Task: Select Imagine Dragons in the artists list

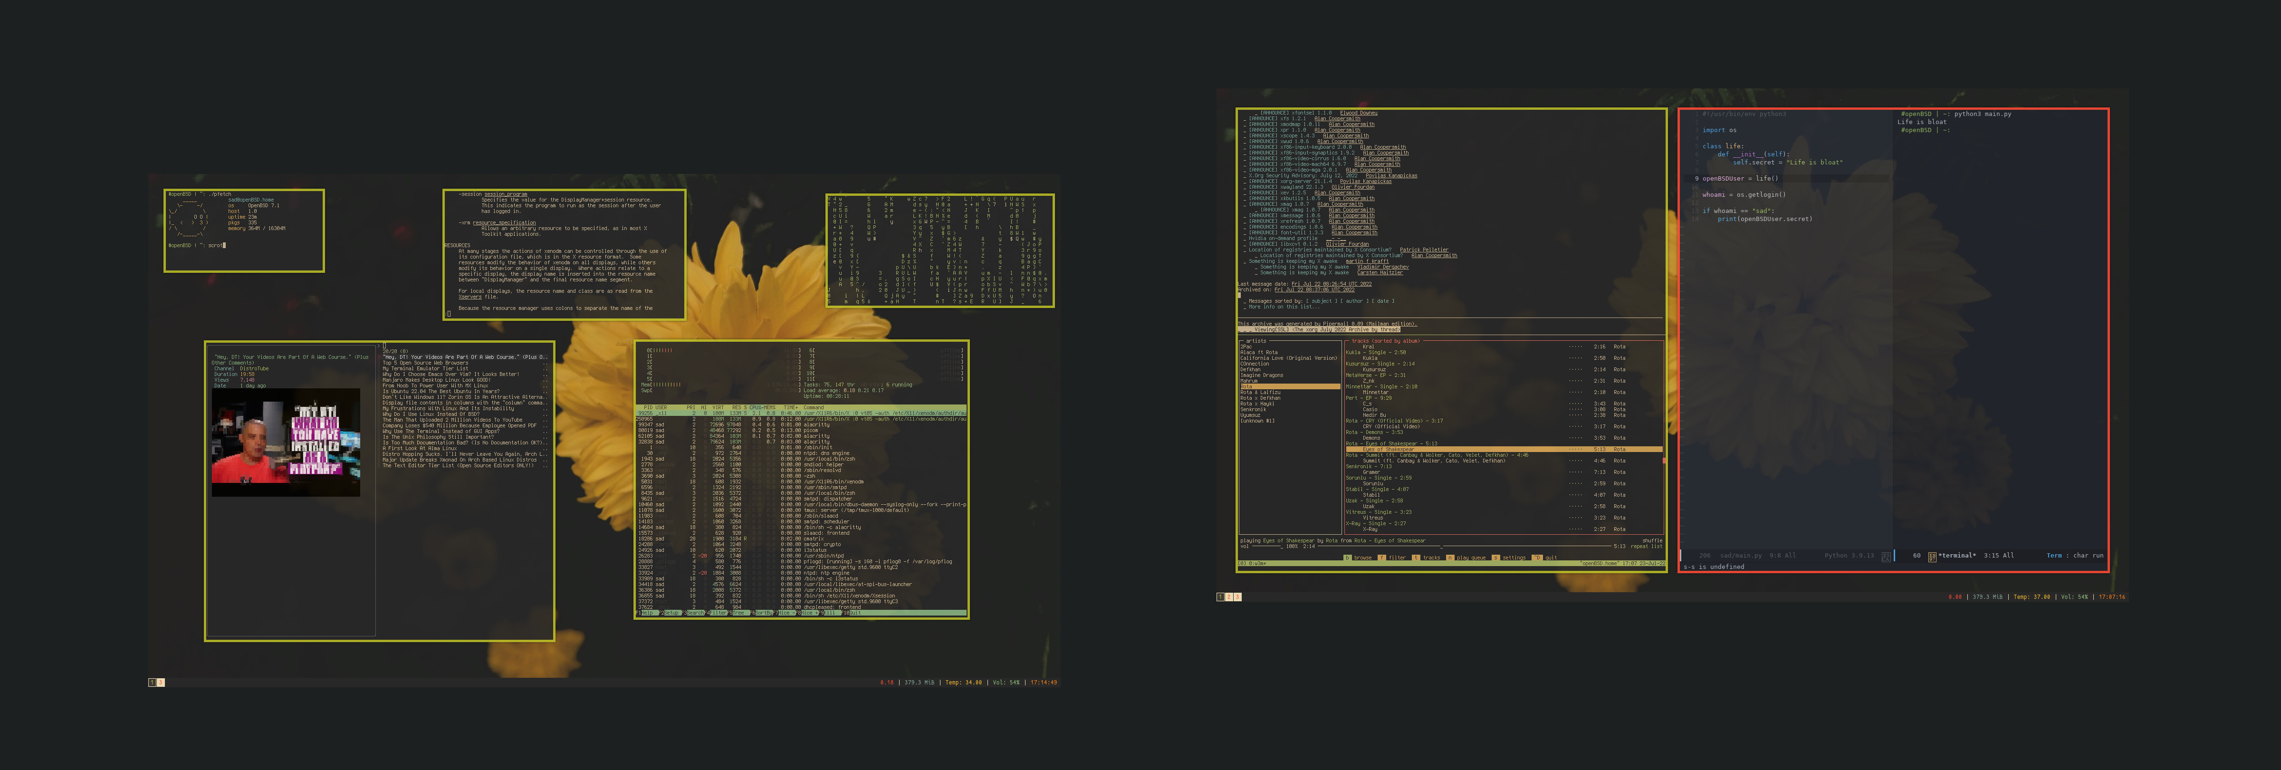Action: tap(1262, 375)
